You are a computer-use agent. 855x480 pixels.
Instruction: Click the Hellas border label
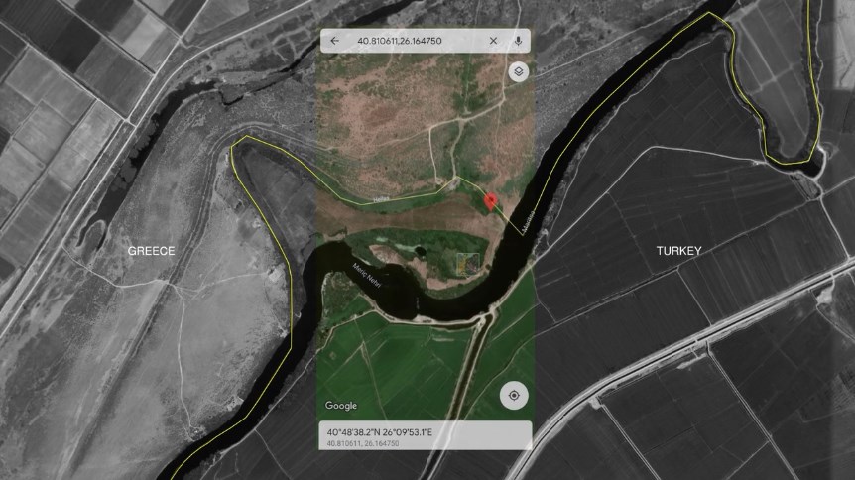[x=381, y=199]
